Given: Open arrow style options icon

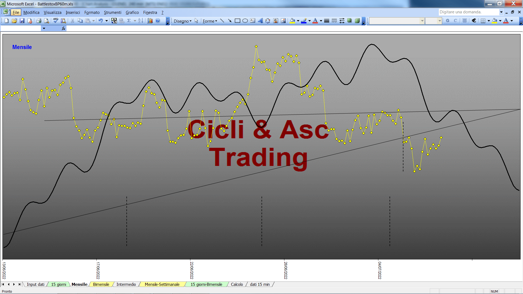Looking at the screenshot, I should pyautogui.click(x=342, y=21).
